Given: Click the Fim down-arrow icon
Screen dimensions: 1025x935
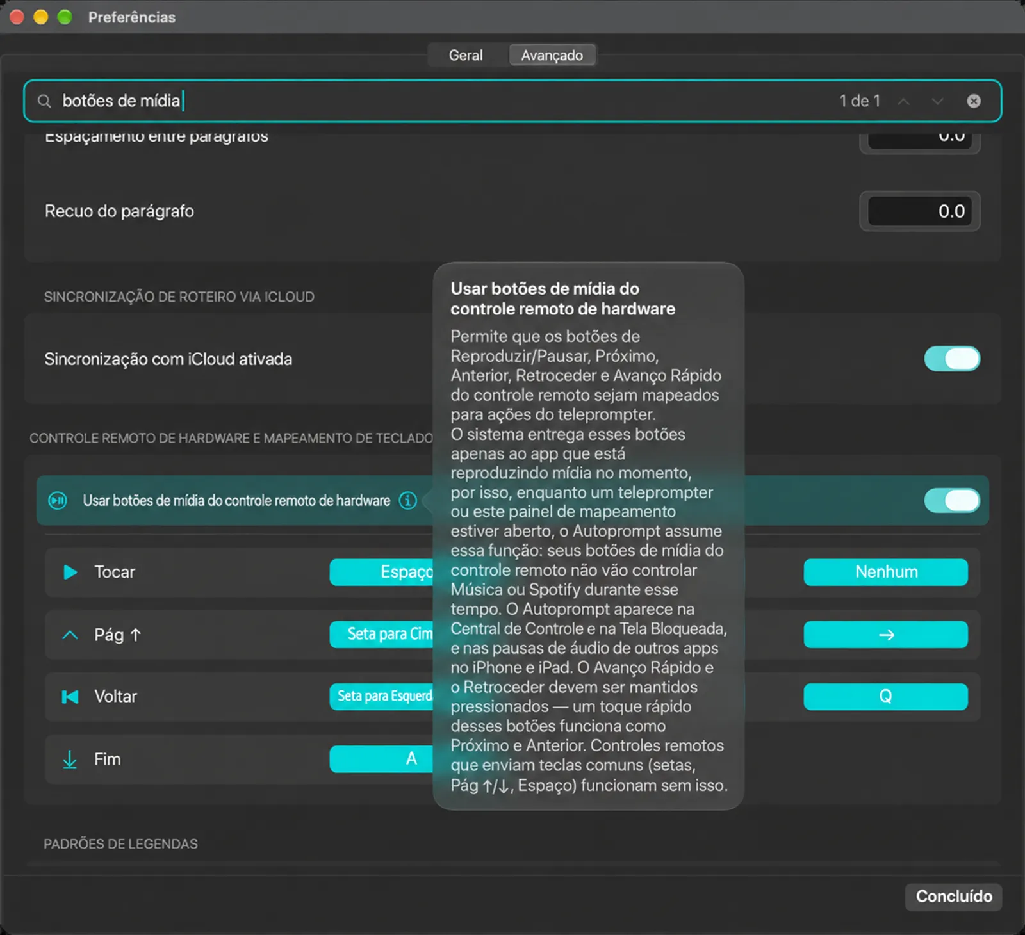Looking at the screenshot, I should point(70,759).
